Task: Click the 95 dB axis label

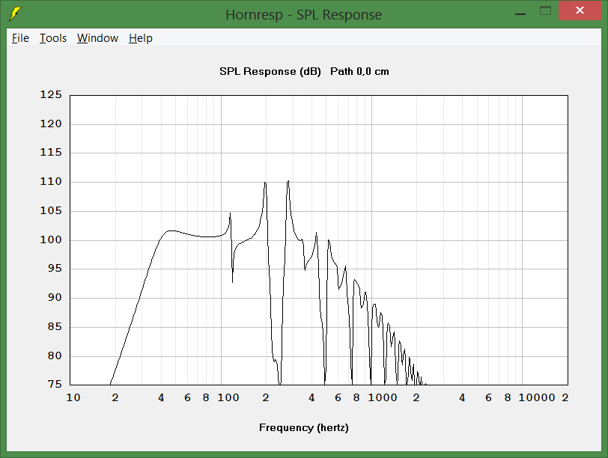Action: coord(55,268)
